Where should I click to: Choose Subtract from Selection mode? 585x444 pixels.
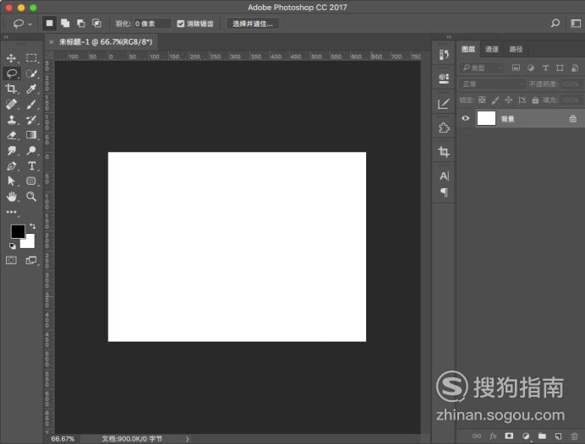point(81,24)
